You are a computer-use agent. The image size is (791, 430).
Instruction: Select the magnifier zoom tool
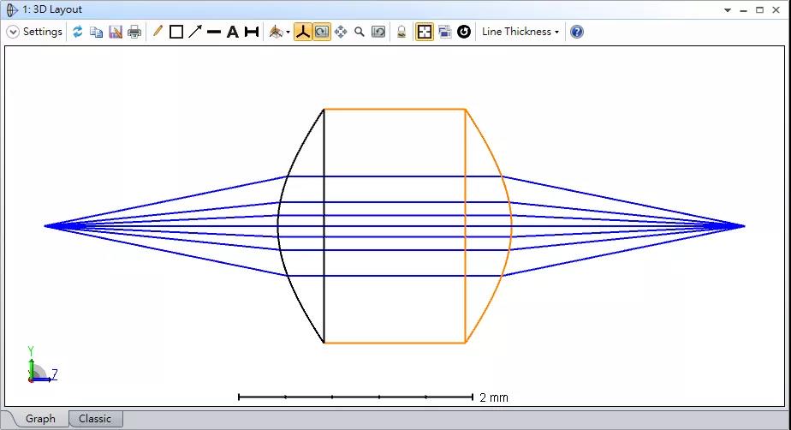360,32
